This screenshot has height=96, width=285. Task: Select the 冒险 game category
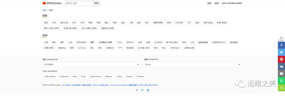tap(46, 23)
